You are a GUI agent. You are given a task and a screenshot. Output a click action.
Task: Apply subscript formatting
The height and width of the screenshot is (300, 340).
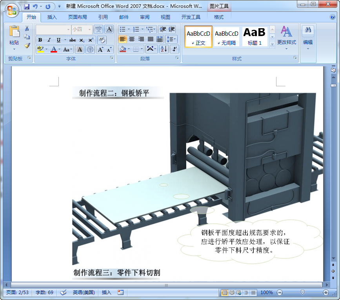point(82,40)
